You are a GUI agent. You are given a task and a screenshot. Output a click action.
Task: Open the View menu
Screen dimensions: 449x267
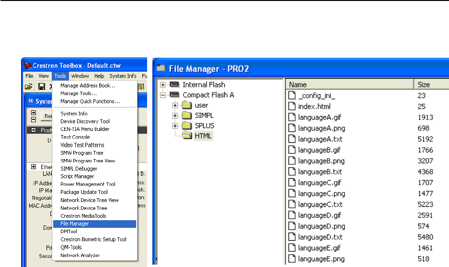coord(44,76)
